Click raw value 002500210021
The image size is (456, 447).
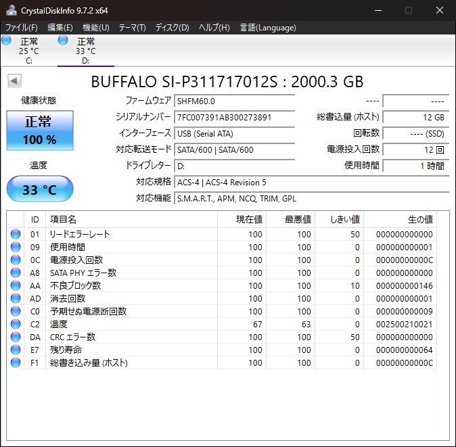pyautogui.click(x=404, y=325)
